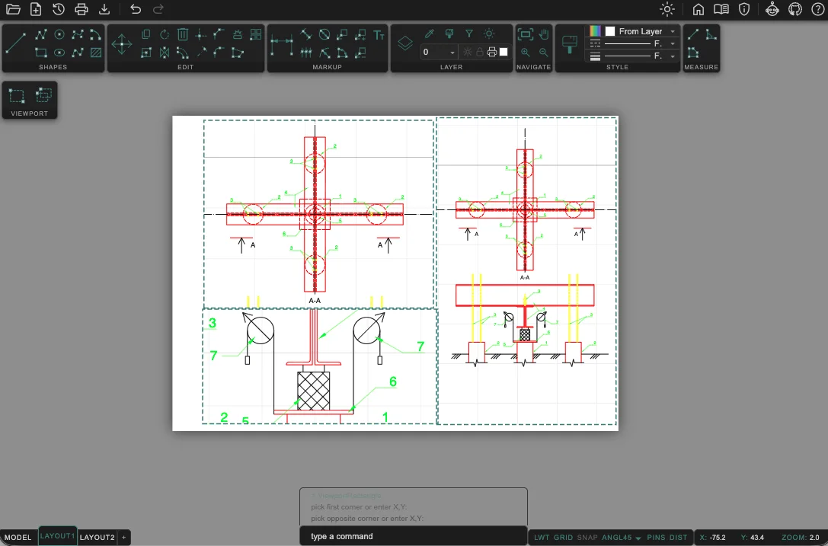This screenshot has width=828, height=546.
Task: Click the ZOOM: 2.0 status readout
Action: tap(800, 537)
